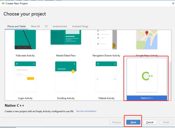The image size is (175, 128).
Task: Click the Navigation Drawer Activity label
Action: pos(106,55)
